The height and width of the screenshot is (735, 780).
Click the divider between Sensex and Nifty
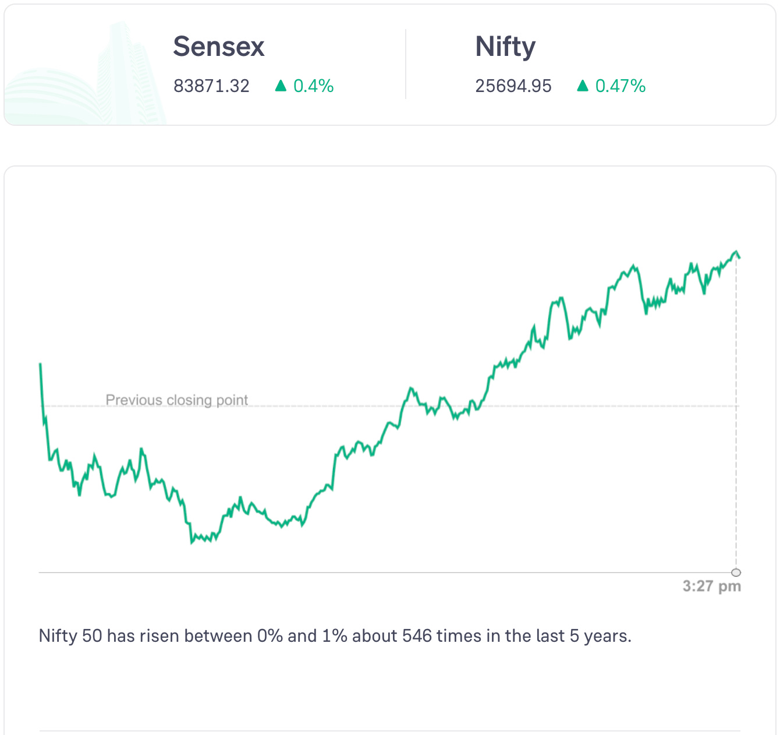[406, 64]
